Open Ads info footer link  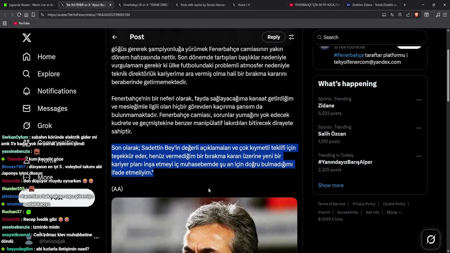pos(372,212)
